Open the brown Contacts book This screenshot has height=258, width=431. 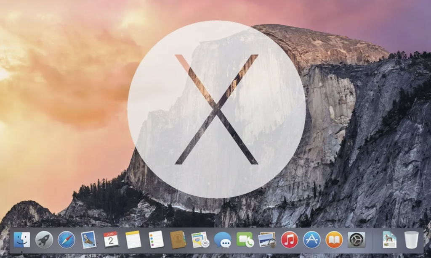click(178, 240)
